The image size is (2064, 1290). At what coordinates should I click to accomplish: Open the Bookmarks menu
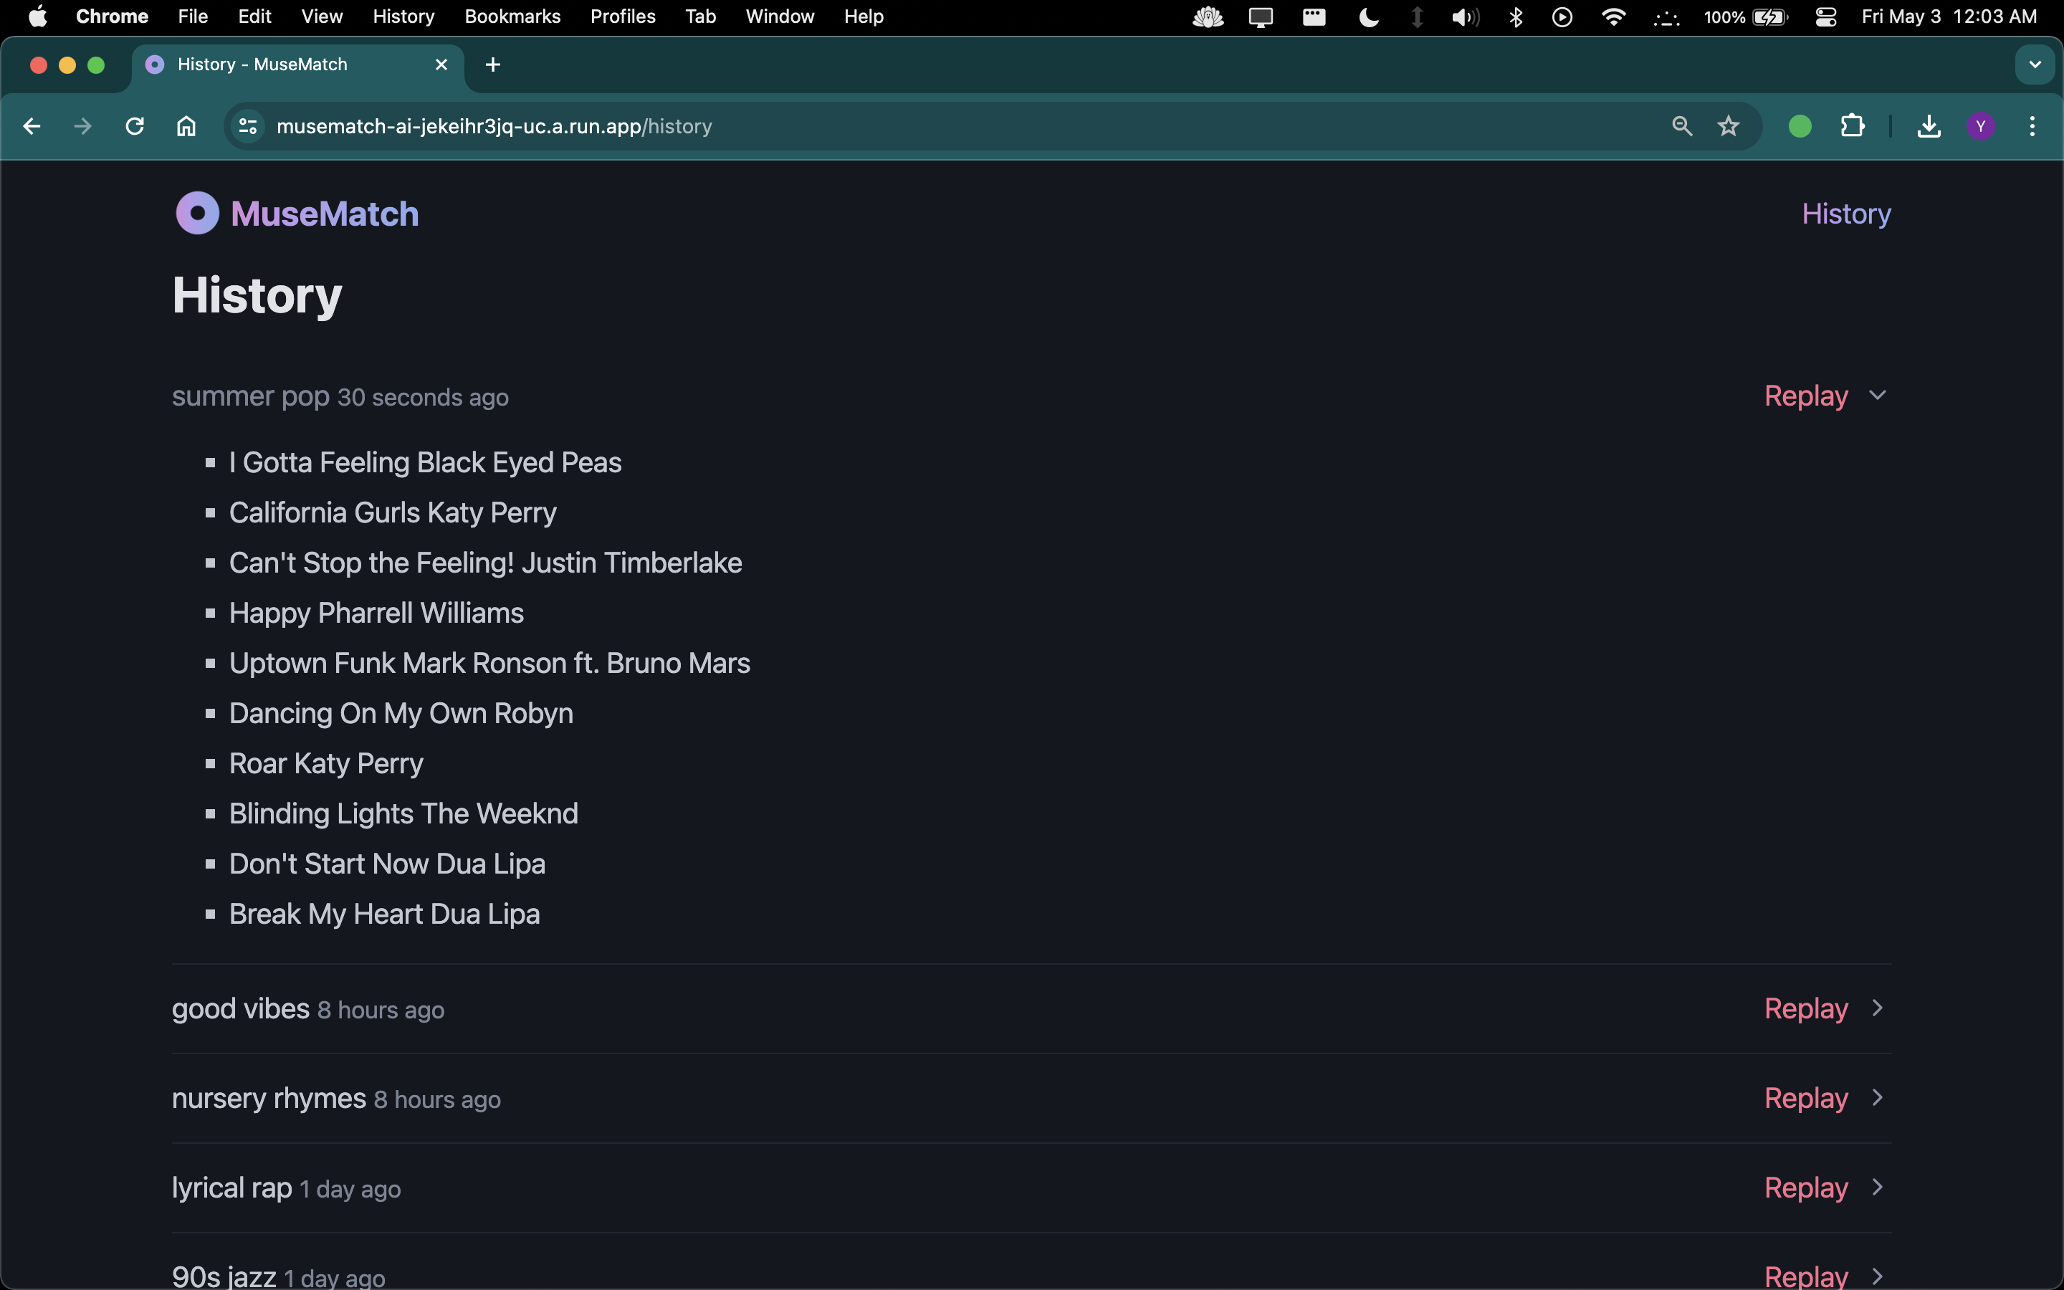click(x=512, y=17)
